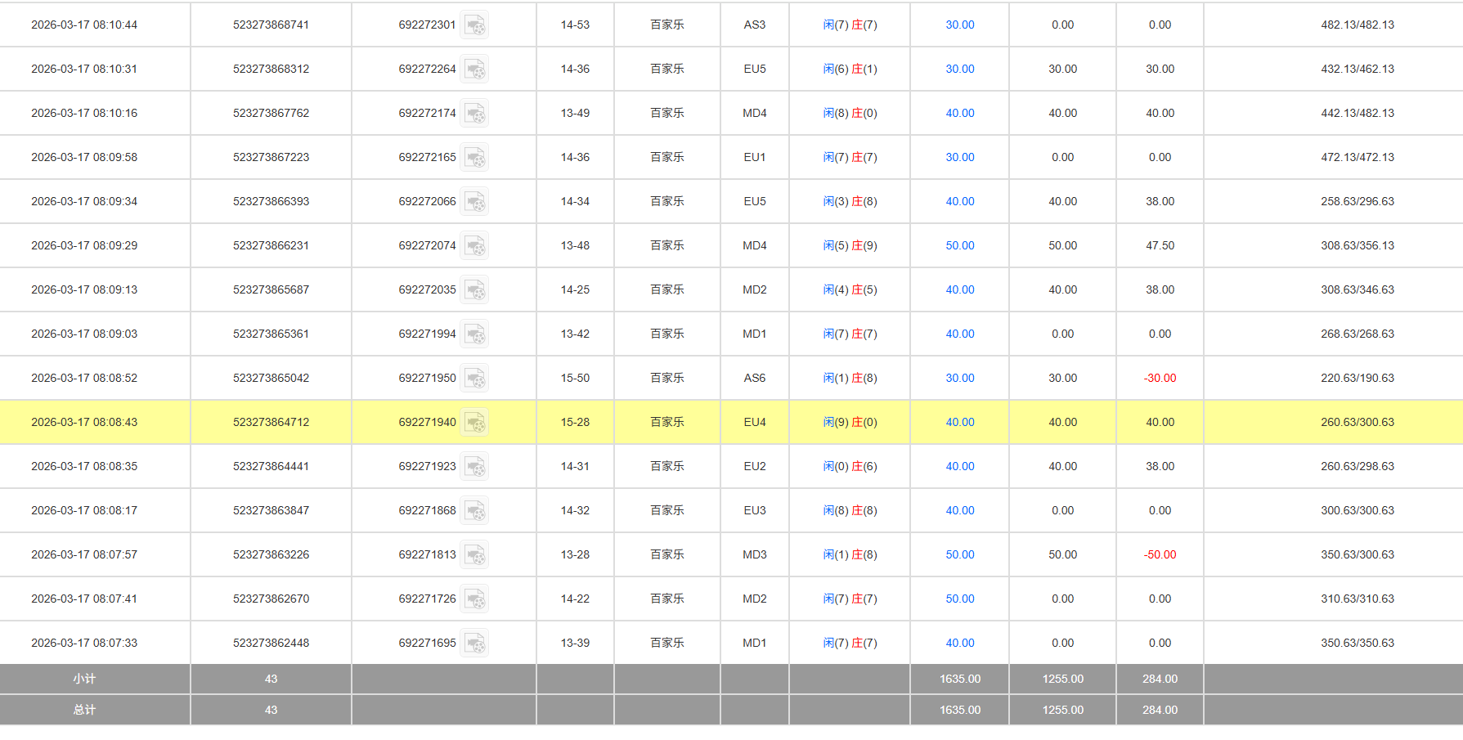The height and width of the screenshot is (740, 1463).
Task: Open video replay for 692271695
Action: [x=474, y=644]
